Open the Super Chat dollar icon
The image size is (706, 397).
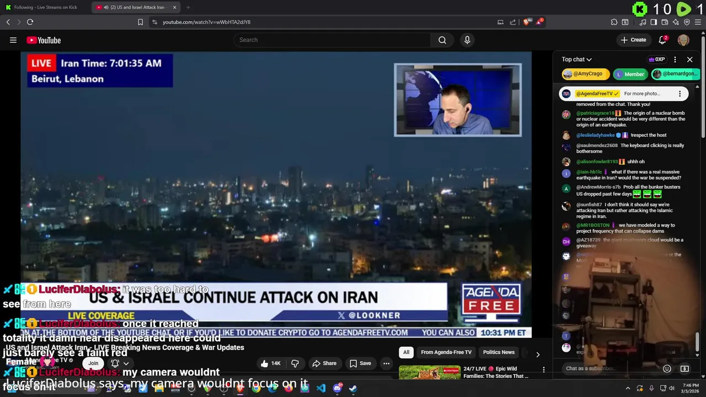point(684,368)
